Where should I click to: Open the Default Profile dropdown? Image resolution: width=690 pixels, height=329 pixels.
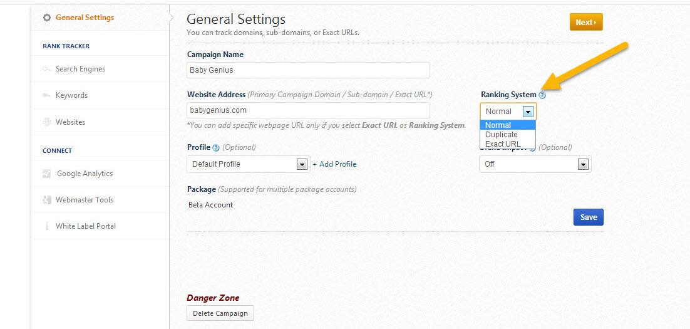pos(248,164)
